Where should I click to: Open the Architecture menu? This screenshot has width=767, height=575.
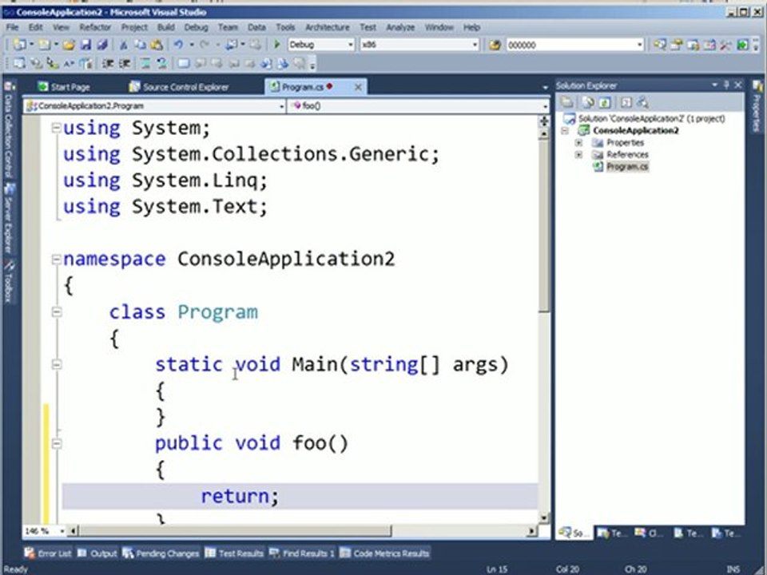328,27
